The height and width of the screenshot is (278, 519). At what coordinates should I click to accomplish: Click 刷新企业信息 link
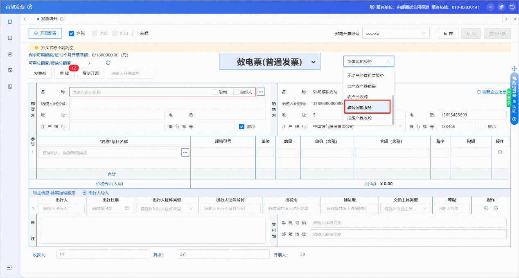pos(492,92)
